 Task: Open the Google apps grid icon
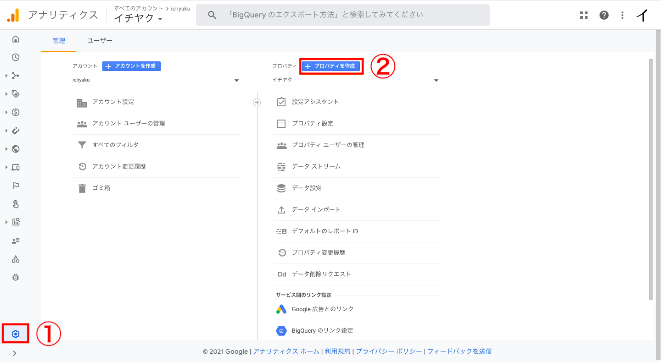[x=584, y=15]
